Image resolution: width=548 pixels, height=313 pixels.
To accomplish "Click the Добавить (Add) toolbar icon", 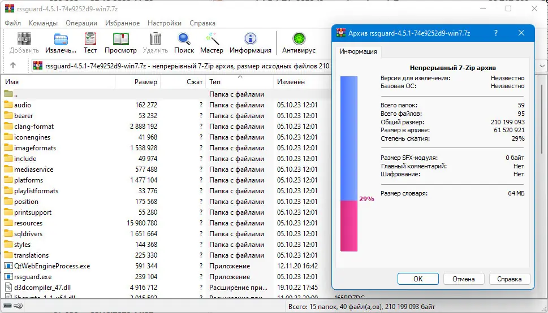I will coord(24,39).
